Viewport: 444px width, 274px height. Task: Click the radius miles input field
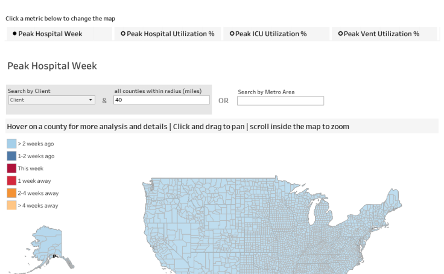click(x=161, y=100)
